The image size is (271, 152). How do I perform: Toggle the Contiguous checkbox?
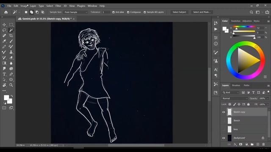point(128,12)
